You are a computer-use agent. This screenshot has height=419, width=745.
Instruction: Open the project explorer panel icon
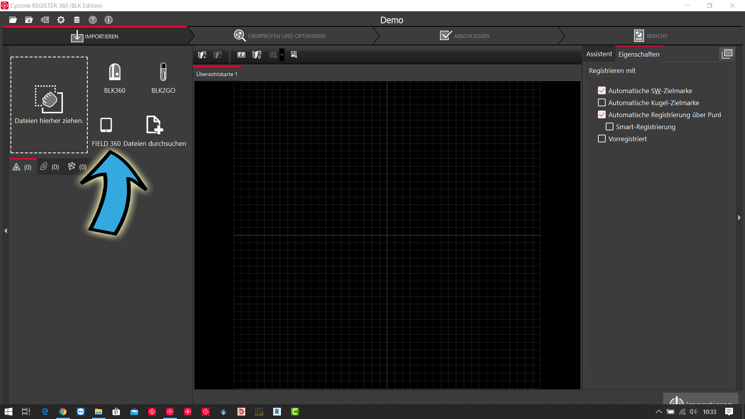(45, 20)
